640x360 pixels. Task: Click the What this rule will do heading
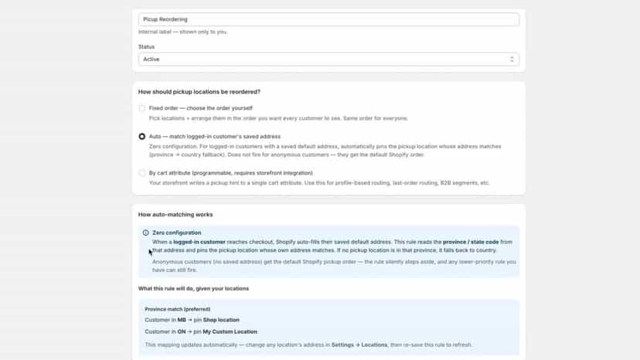point(193,289)
